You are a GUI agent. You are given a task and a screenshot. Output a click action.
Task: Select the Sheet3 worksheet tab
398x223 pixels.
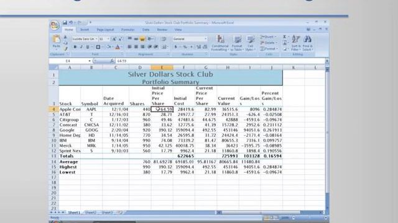[107, 212]
